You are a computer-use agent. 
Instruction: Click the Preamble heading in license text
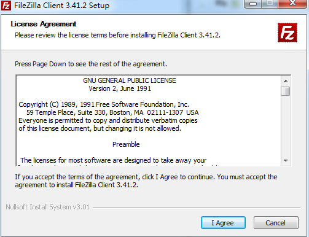(x=126, y=144)
